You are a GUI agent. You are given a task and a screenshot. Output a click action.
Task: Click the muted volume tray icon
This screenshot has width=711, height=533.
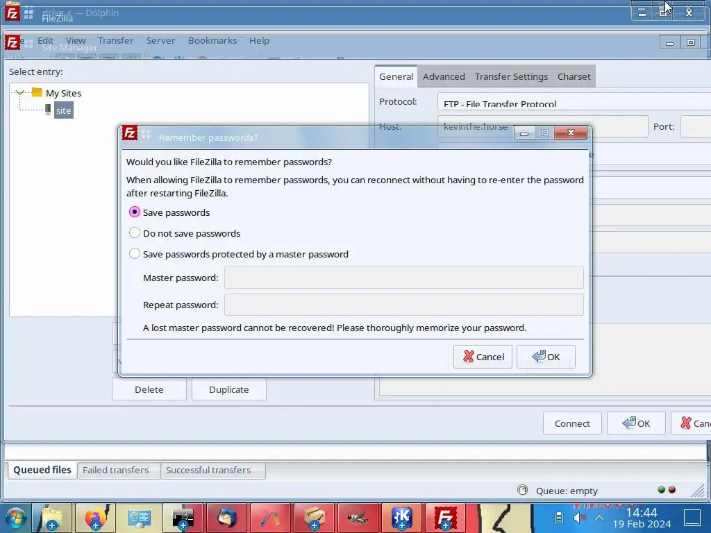coord(579,517)
